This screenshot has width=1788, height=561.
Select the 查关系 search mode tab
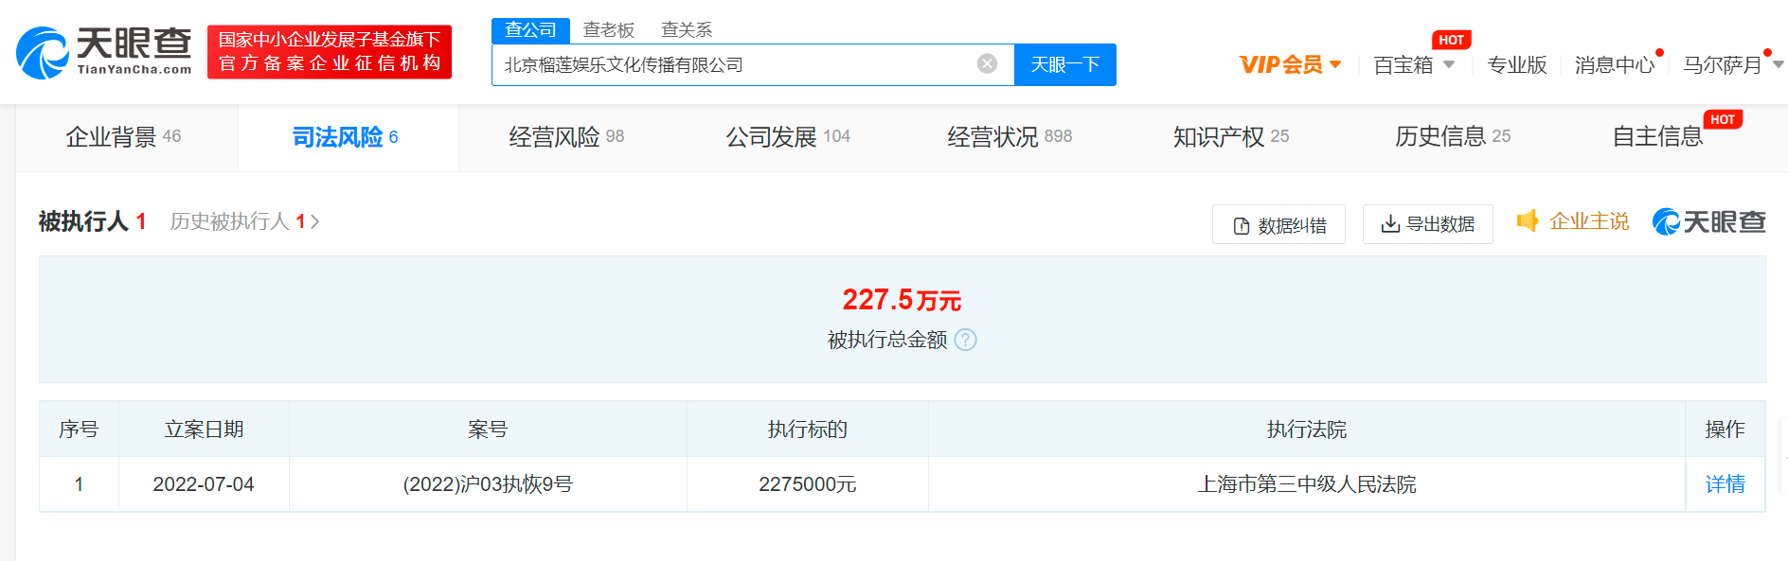coord(686,30)
